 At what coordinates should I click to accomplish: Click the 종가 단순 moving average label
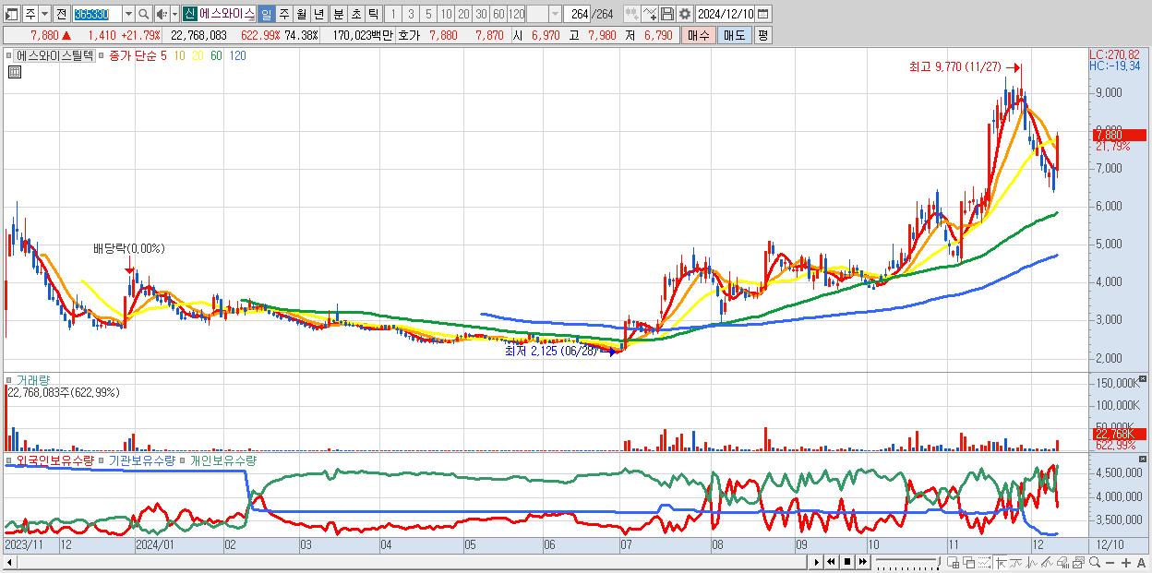click(131, 55)
